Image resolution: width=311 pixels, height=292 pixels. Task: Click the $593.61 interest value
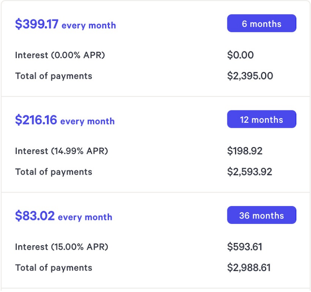pos(245,247)
